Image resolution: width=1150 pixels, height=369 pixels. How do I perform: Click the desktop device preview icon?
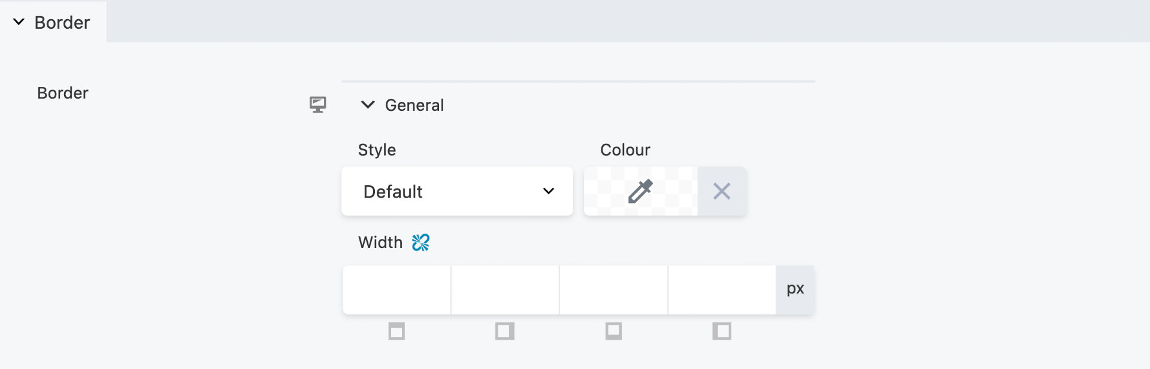tap(317, 105)
